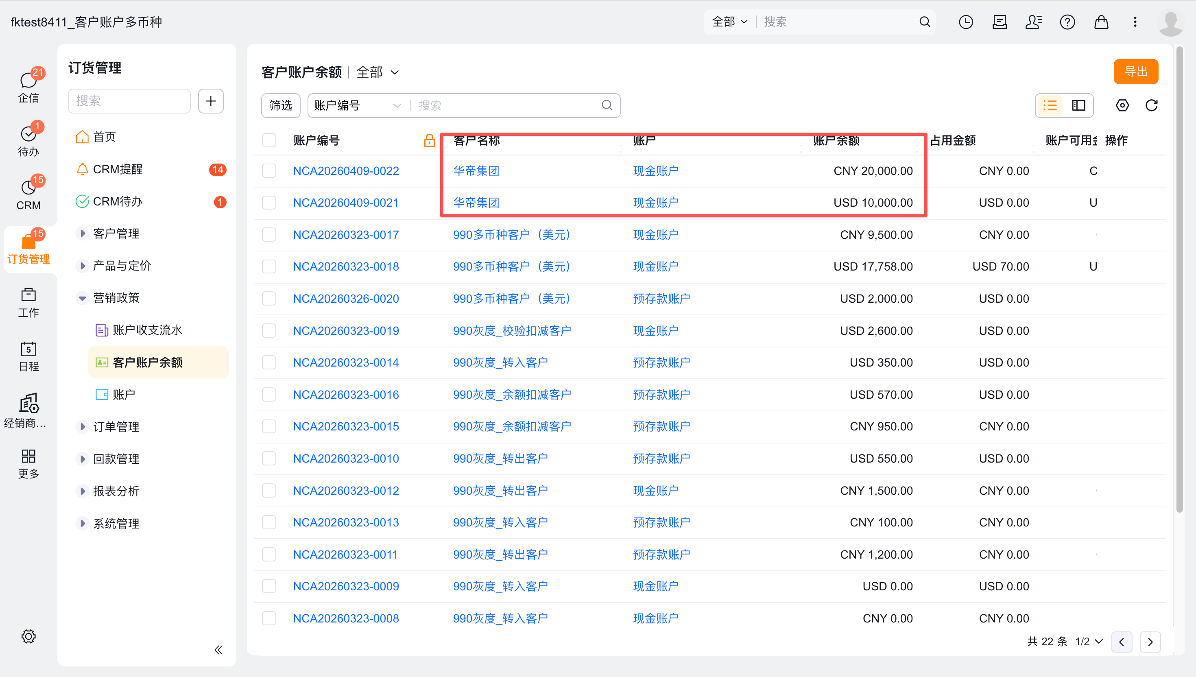1196x677 pixels.
Task: Go to 首页 in sidebar
Action: [104, 137]
